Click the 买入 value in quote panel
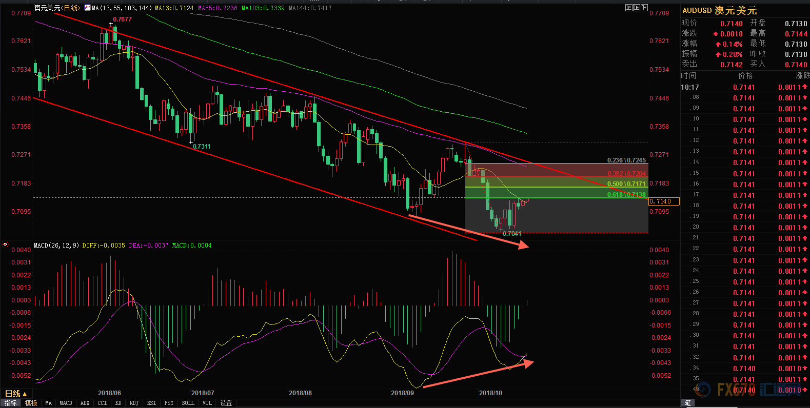This screenshot has height=408, width=810. 796,65
